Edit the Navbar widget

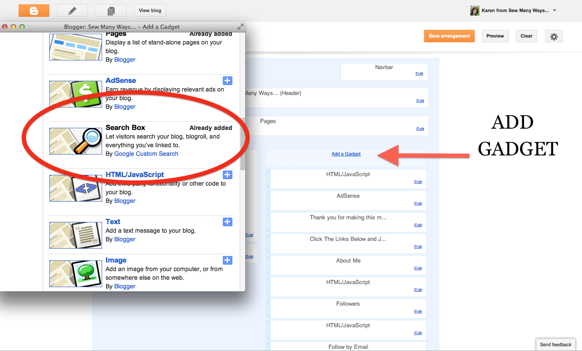pyautogui.click(x=419, y=74)
